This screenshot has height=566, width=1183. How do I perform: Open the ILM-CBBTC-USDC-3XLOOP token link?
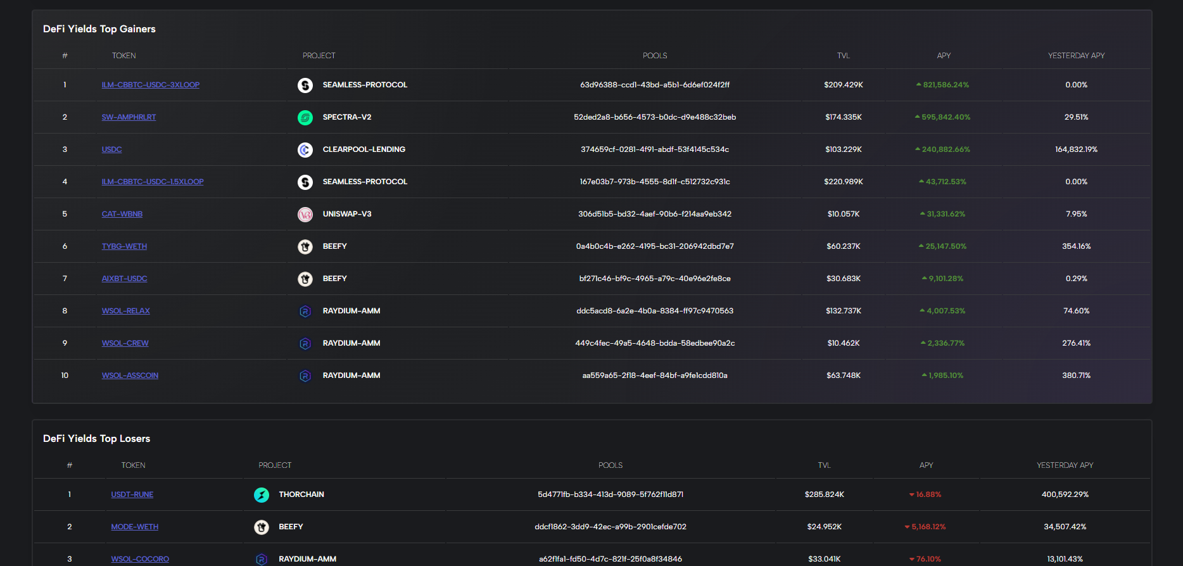pyautogui.click(x=151, y=85)
